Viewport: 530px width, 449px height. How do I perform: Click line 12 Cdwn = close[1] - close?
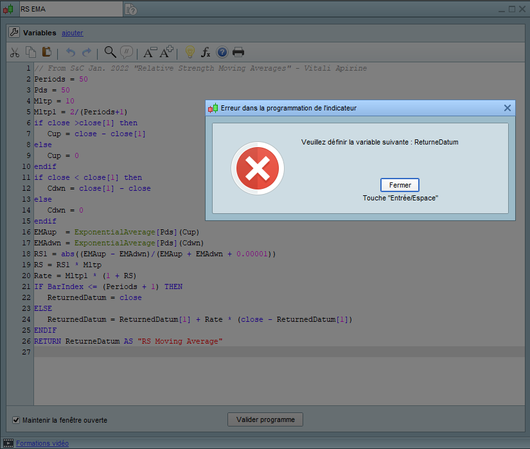tap(99, 188)
